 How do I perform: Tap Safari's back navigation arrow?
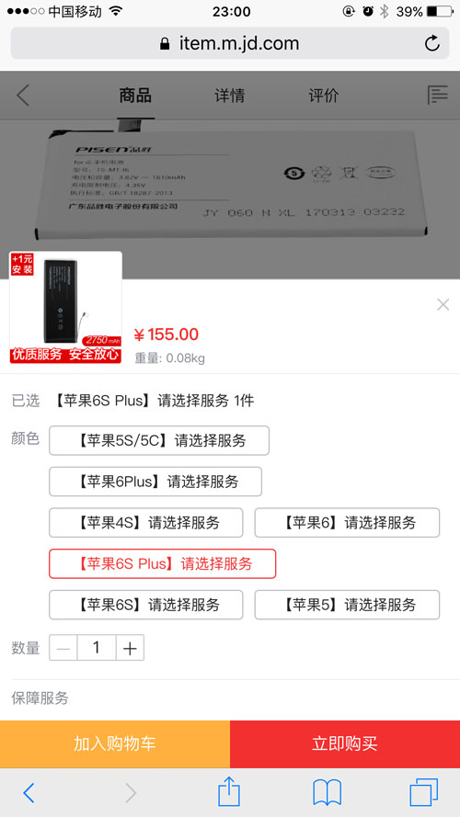[x=29, y=792]
